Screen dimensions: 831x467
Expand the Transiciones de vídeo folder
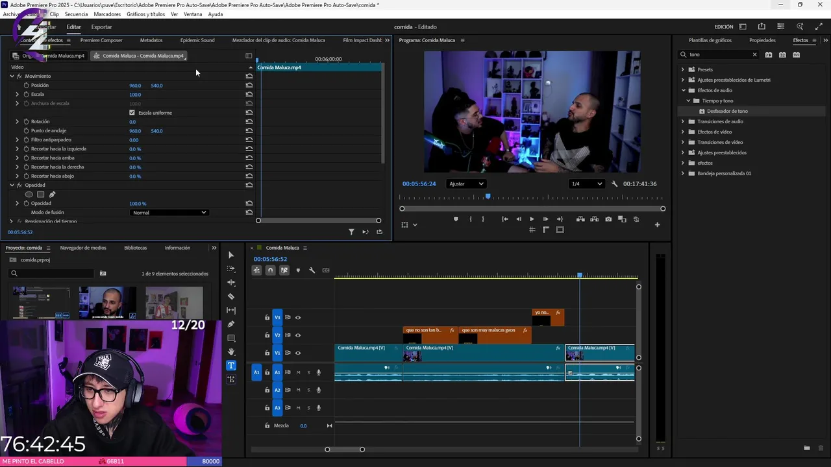pyautogui.click(x=682, y=142)
